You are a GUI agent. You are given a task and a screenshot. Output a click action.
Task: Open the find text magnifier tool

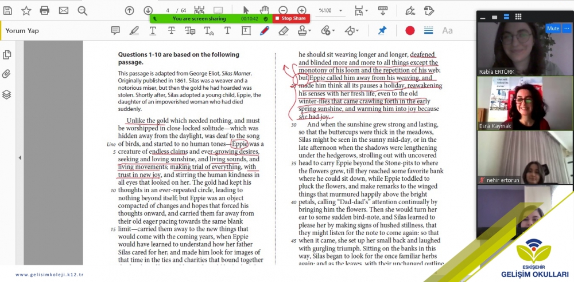tap(82, 10)
